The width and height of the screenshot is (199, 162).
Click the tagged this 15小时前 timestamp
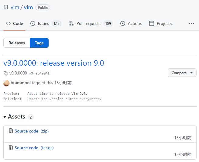tap(52, 83)
